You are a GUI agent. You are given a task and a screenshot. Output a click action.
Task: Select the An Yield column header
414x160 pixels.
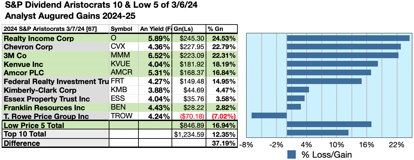[x=156, y=29]
